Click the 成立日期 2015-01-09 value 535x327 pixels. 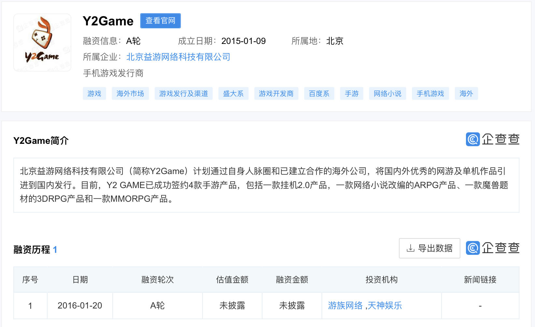click(244, 41)
